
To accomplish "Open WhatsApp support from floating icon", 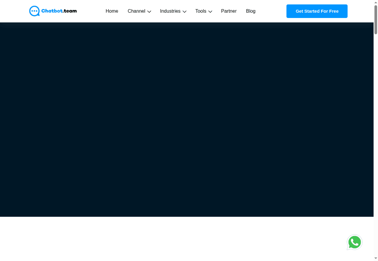I will point(354,242).
